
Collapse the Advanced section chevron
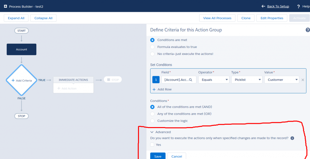point(152,132)
